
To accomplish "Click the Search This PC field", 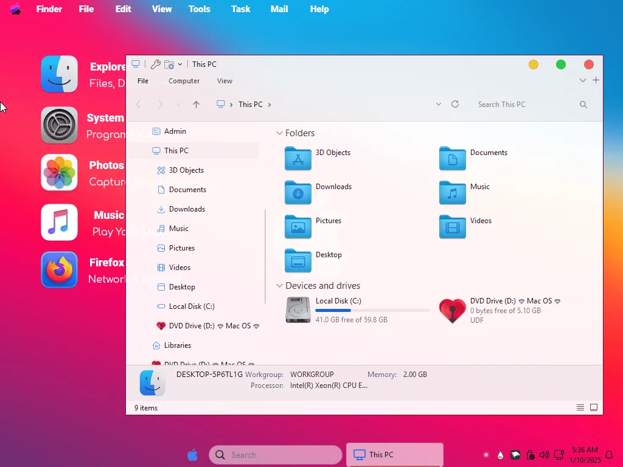I will pyautogui.click(x=524, y=105).
